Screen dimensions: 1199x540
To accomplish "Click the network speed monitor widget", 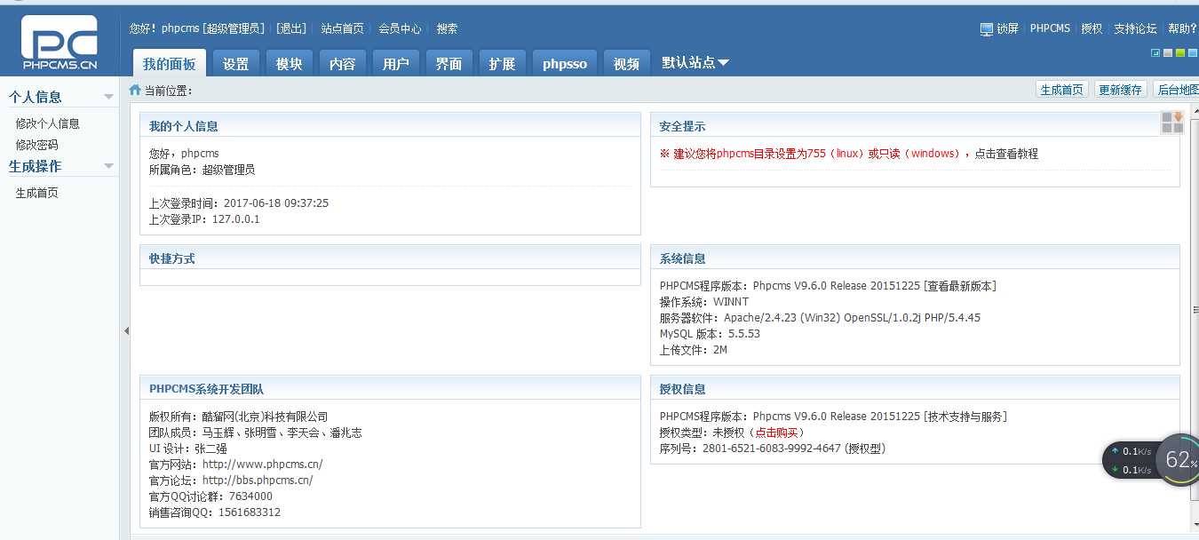I will (1130, 460).
